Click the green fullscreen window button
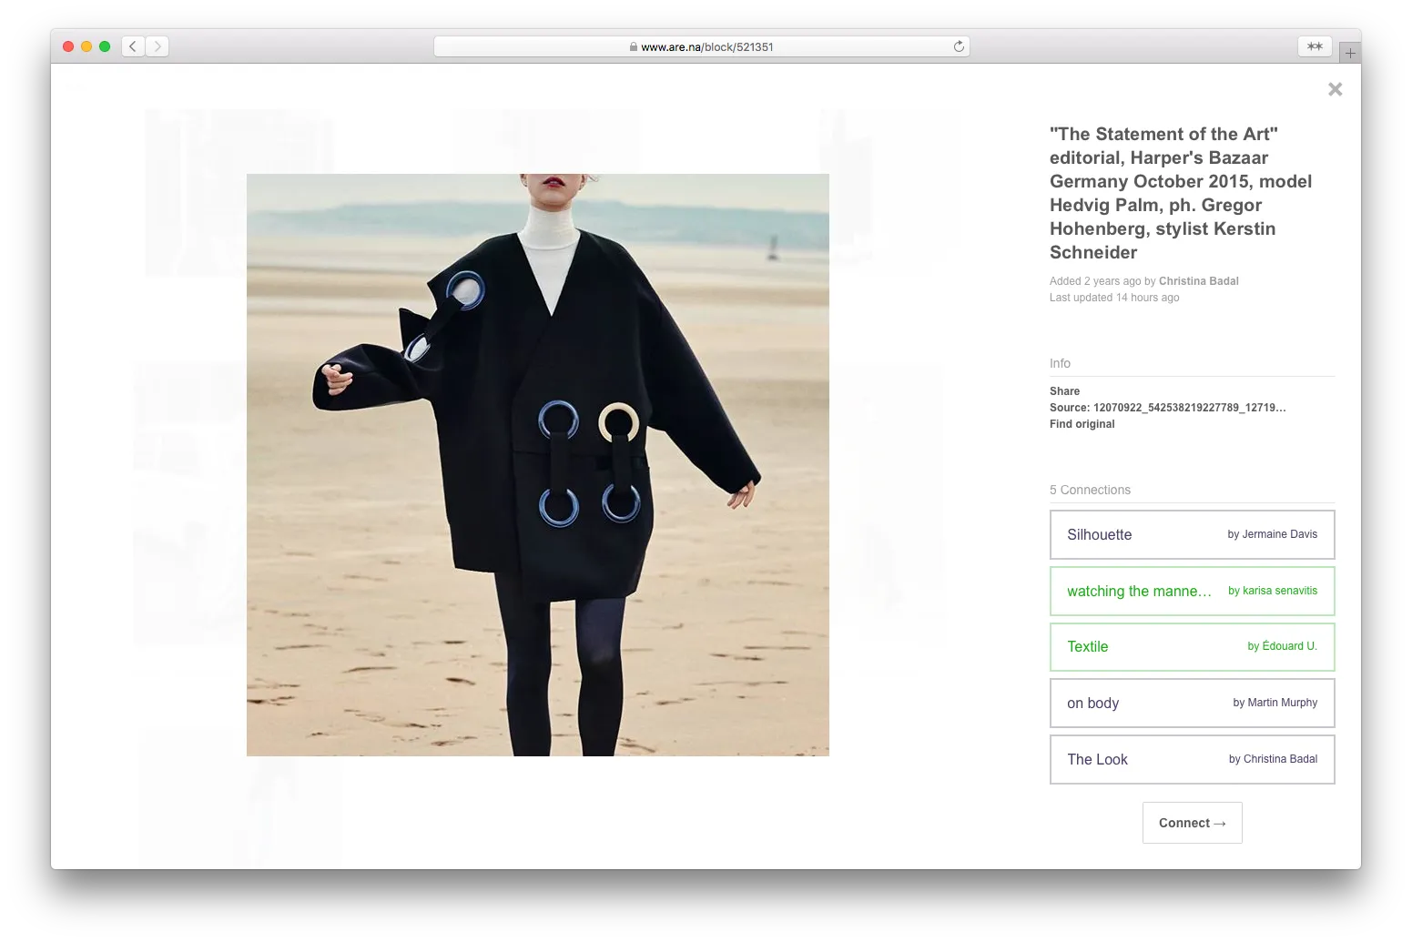 point(105,46)
